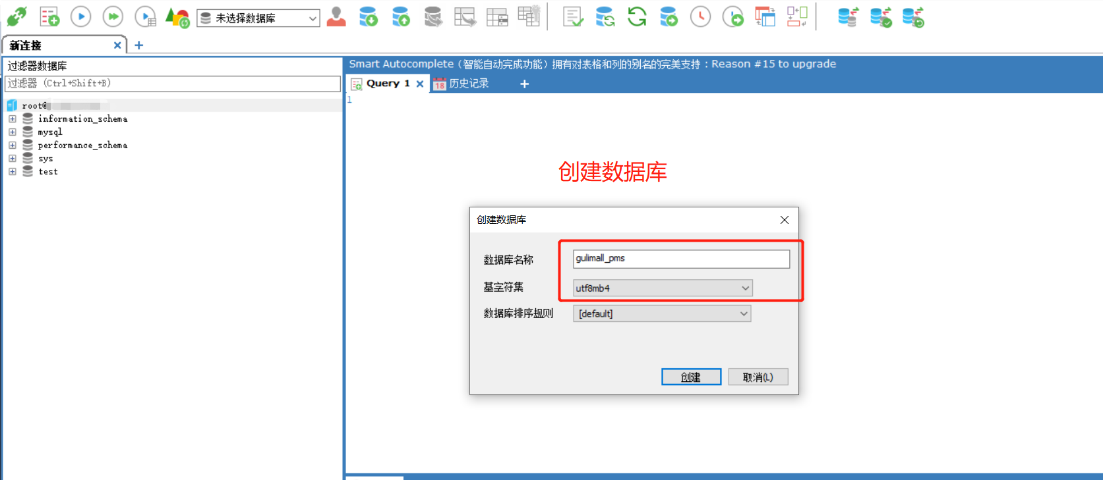Viewport: 1103px width, 480px height.
Task: Open the User Manager person icon
Action: click(x=336, y=16)
